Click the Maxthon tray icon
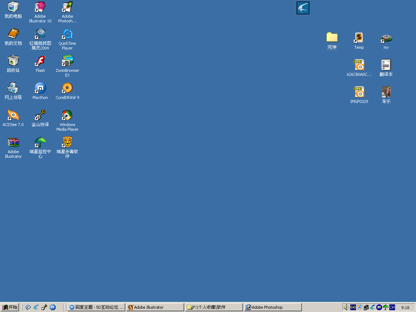Image resolution: width=416 pixels, height=312 pixels. (379, 307)
